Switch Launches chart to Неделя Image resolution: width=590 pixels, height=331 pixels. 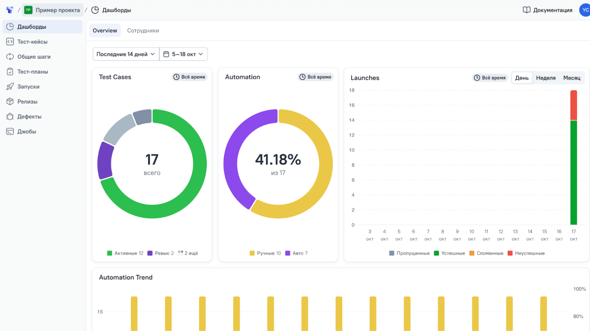(x=546, y=78)
